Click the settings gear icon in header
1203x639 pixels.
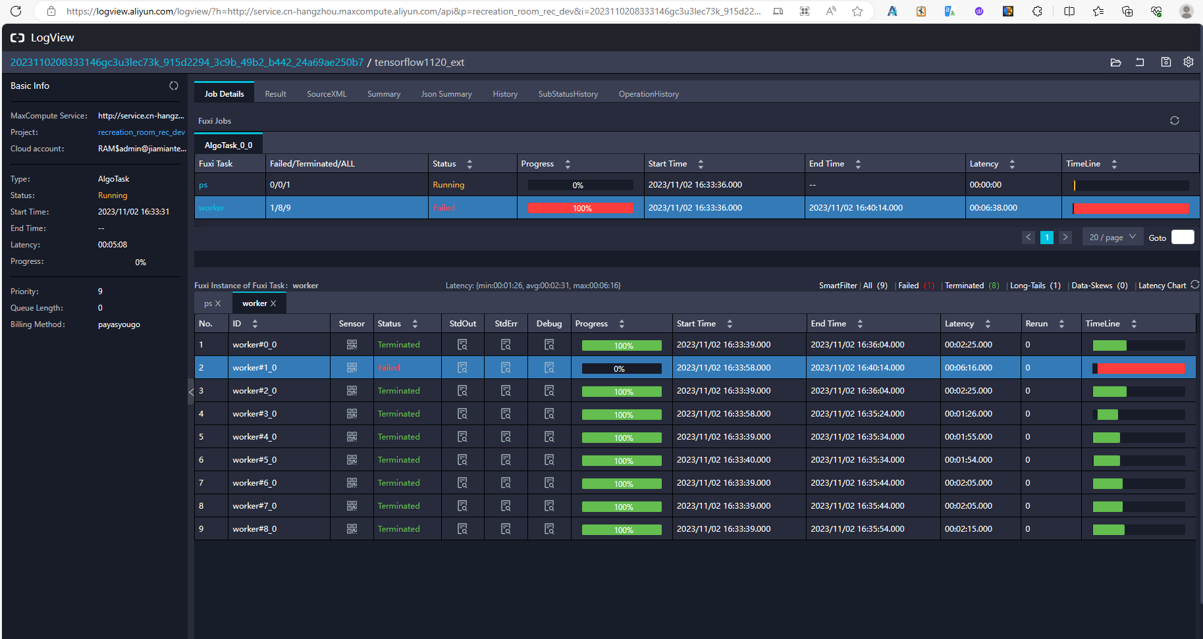pos(1189,62)
